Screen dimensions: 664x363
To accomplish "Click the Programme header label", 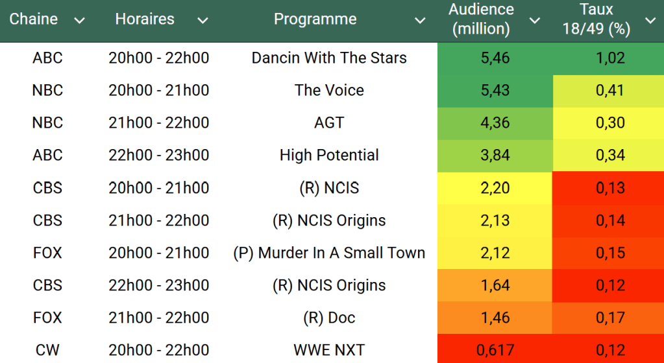I will tap(315, 19).
